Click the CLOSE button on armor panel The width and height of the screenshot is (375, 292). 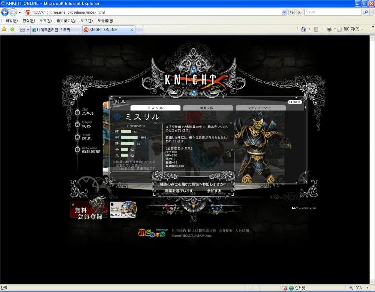(295, 102)
